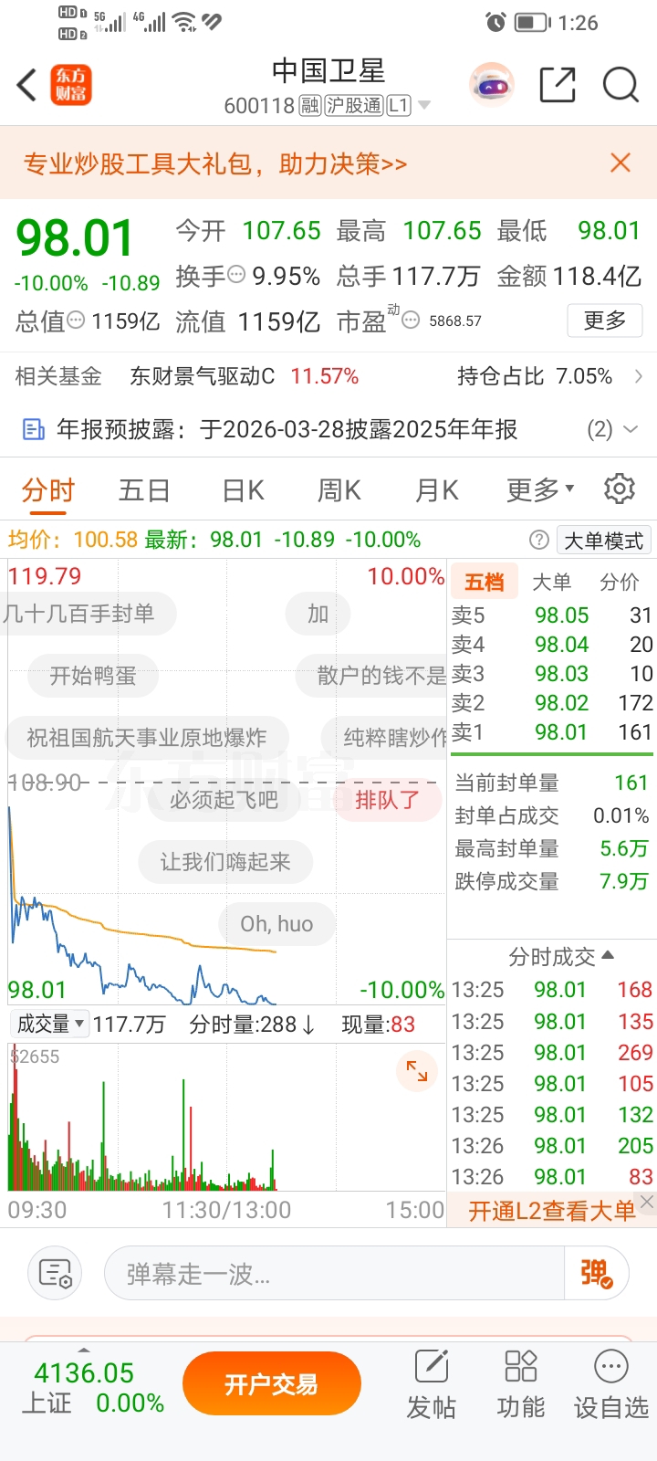Tap 开通L2查看大单 link

coord(552,1211)
